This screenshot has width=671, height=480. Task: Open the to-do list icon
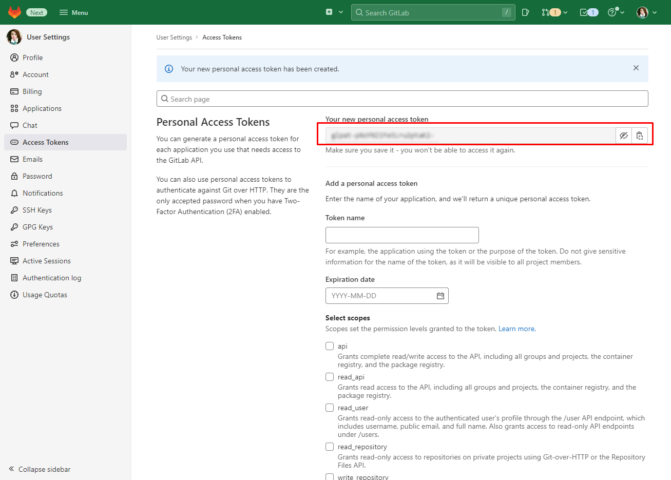point(584,12)
